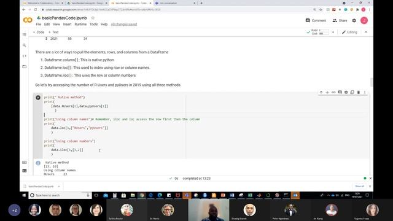Add a comment to the selected cell
The width and height of the screenshot is (393, 221).
click(340, 92)
